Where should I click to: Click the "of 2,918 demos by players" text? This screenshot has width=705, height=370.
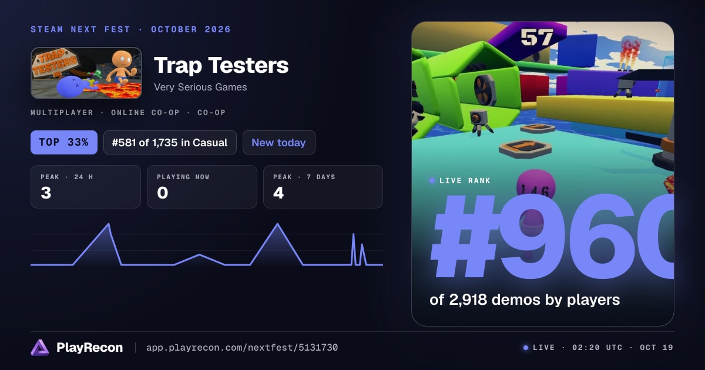[x=525, y=300]
